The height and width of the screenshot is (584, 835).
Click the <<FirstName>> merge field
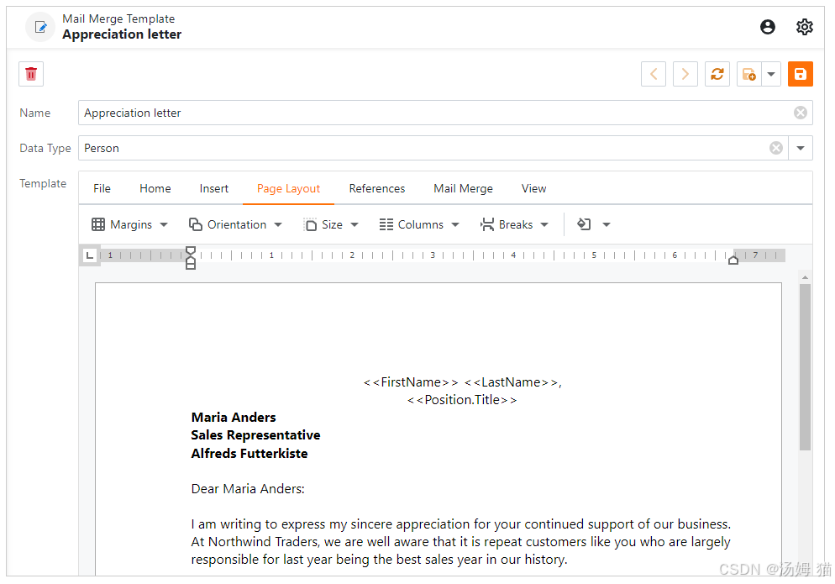click(x=411, y=382)
